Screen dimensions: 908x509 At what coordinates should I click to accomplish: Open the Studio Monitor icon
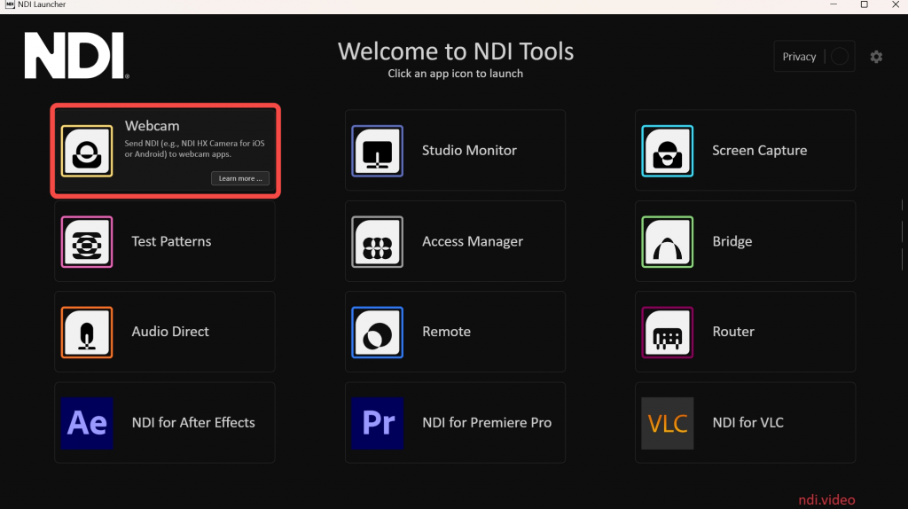click(377, 151)
